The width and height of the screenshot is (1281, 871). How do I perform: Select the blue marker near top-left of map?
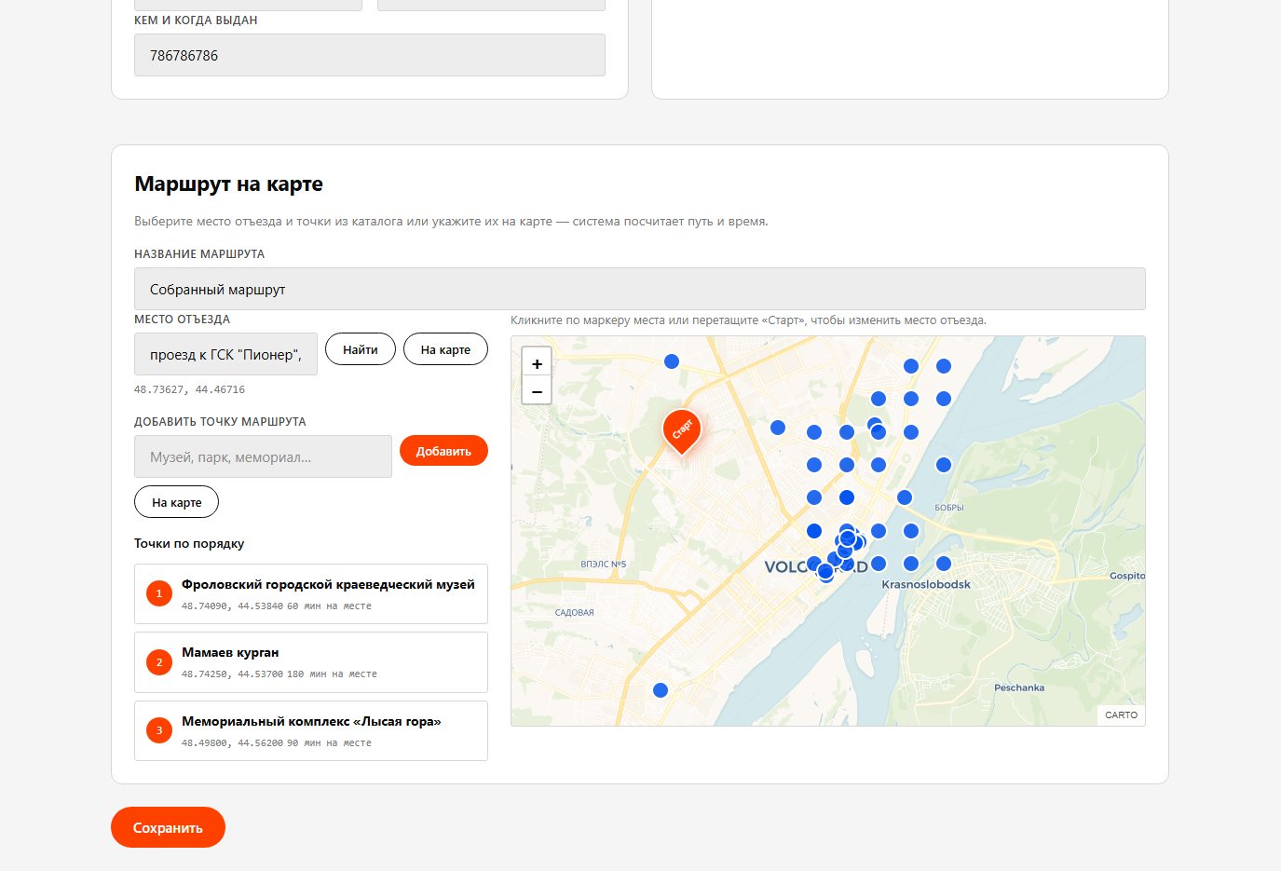tap(672, 361)
